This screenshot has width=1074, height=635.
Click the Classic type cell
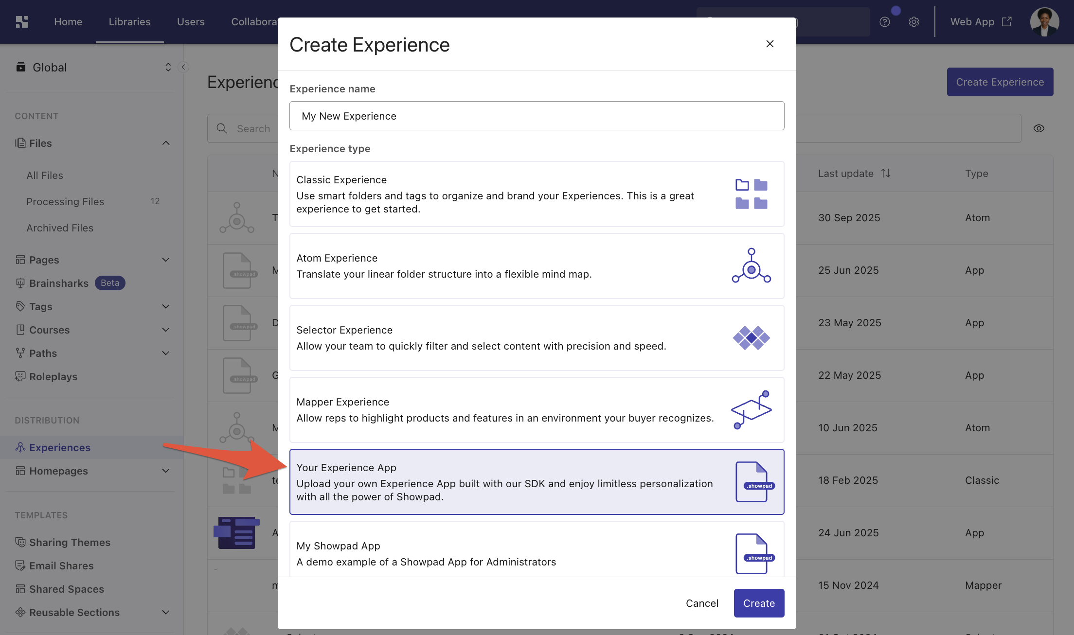click(982, 480)
